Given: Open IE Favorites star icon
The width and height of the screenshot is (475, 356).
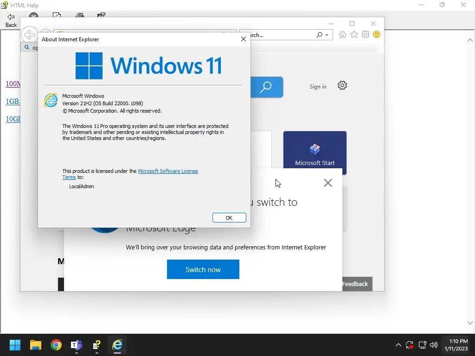Looking at the screenshot, I should point(354,34).
